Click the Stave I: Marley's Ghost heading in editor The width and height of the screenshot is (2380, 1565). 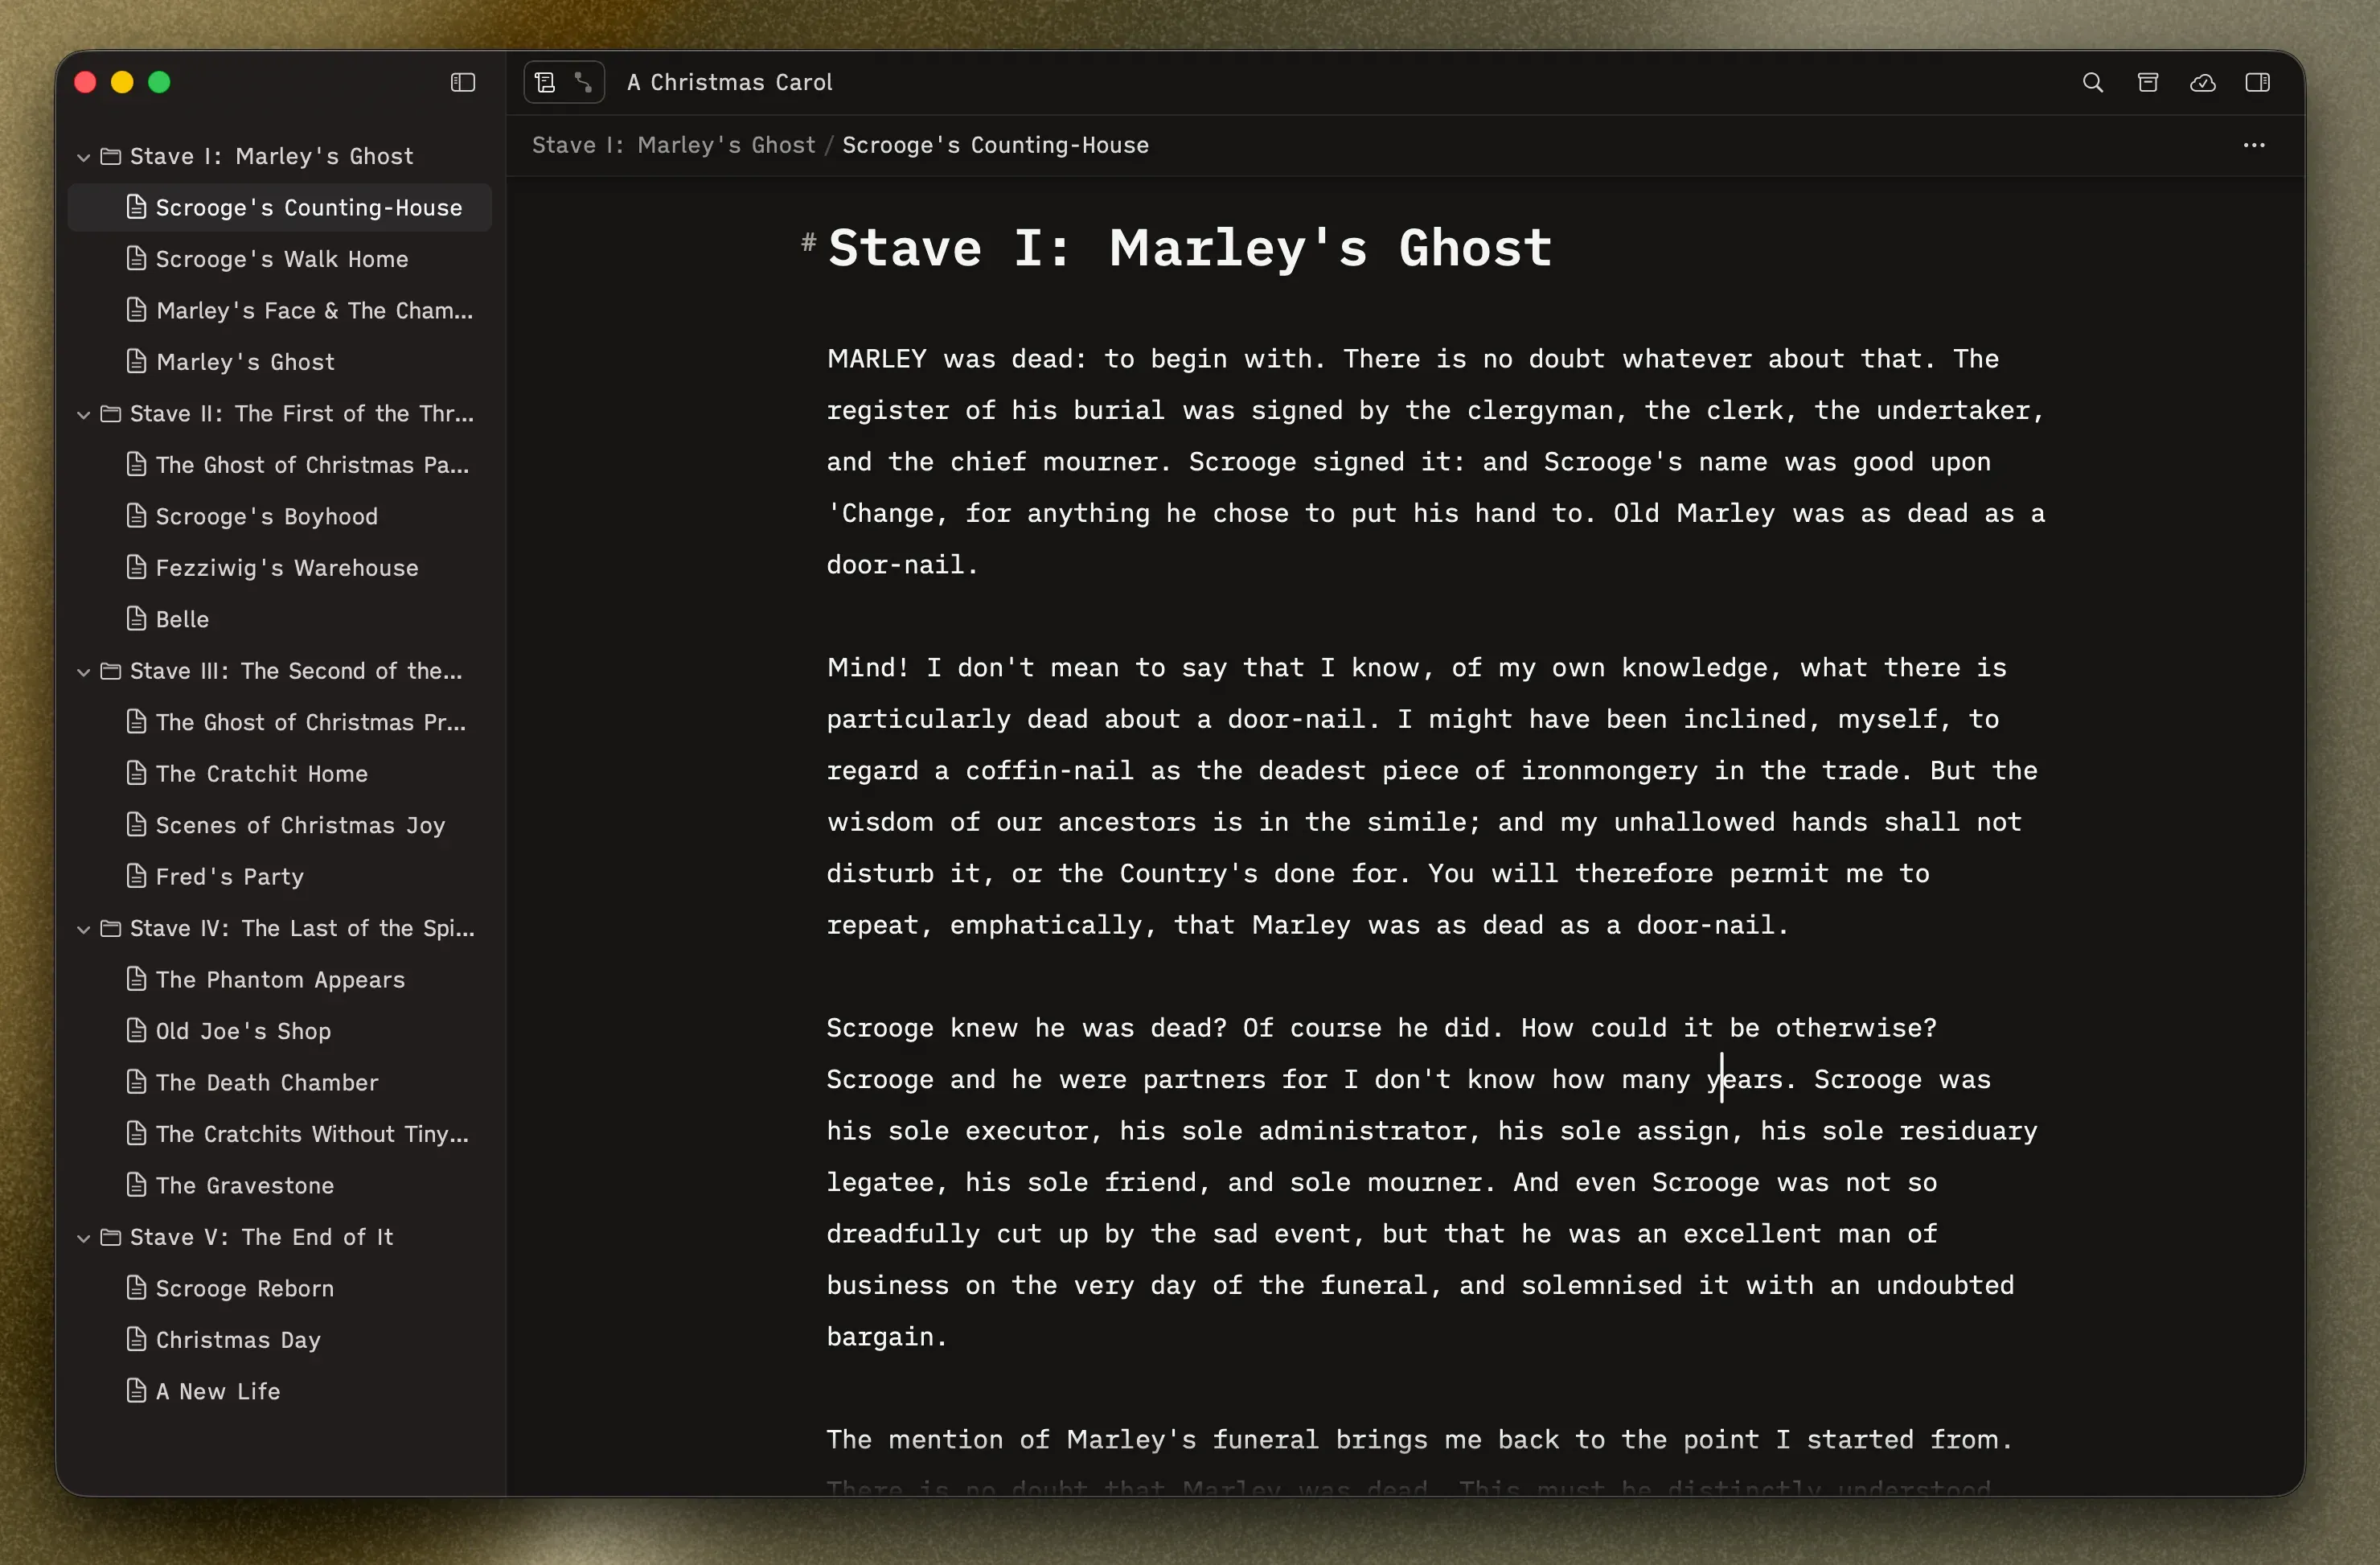point(1190,248)
